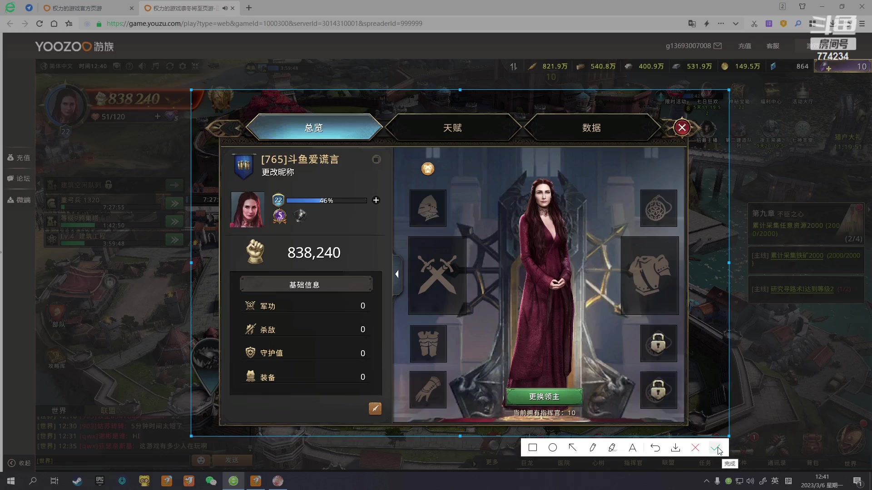The height and width of the screenshot is (490, 872).
Task: Click the VIP 5 badge
Action: click(x=280, y=216)
